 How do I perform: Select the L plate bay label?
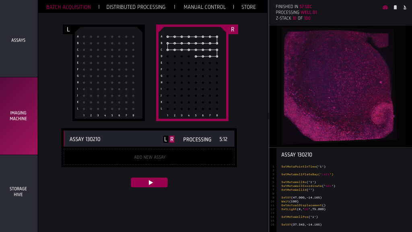(68, 29)
